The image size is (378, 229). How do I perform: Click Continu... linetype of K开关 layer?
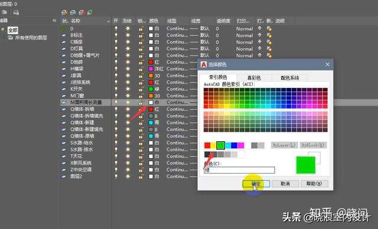tap(177, 89)
